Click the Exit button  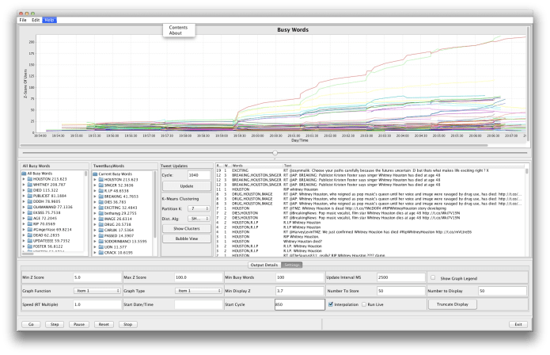tap(518, 324)
